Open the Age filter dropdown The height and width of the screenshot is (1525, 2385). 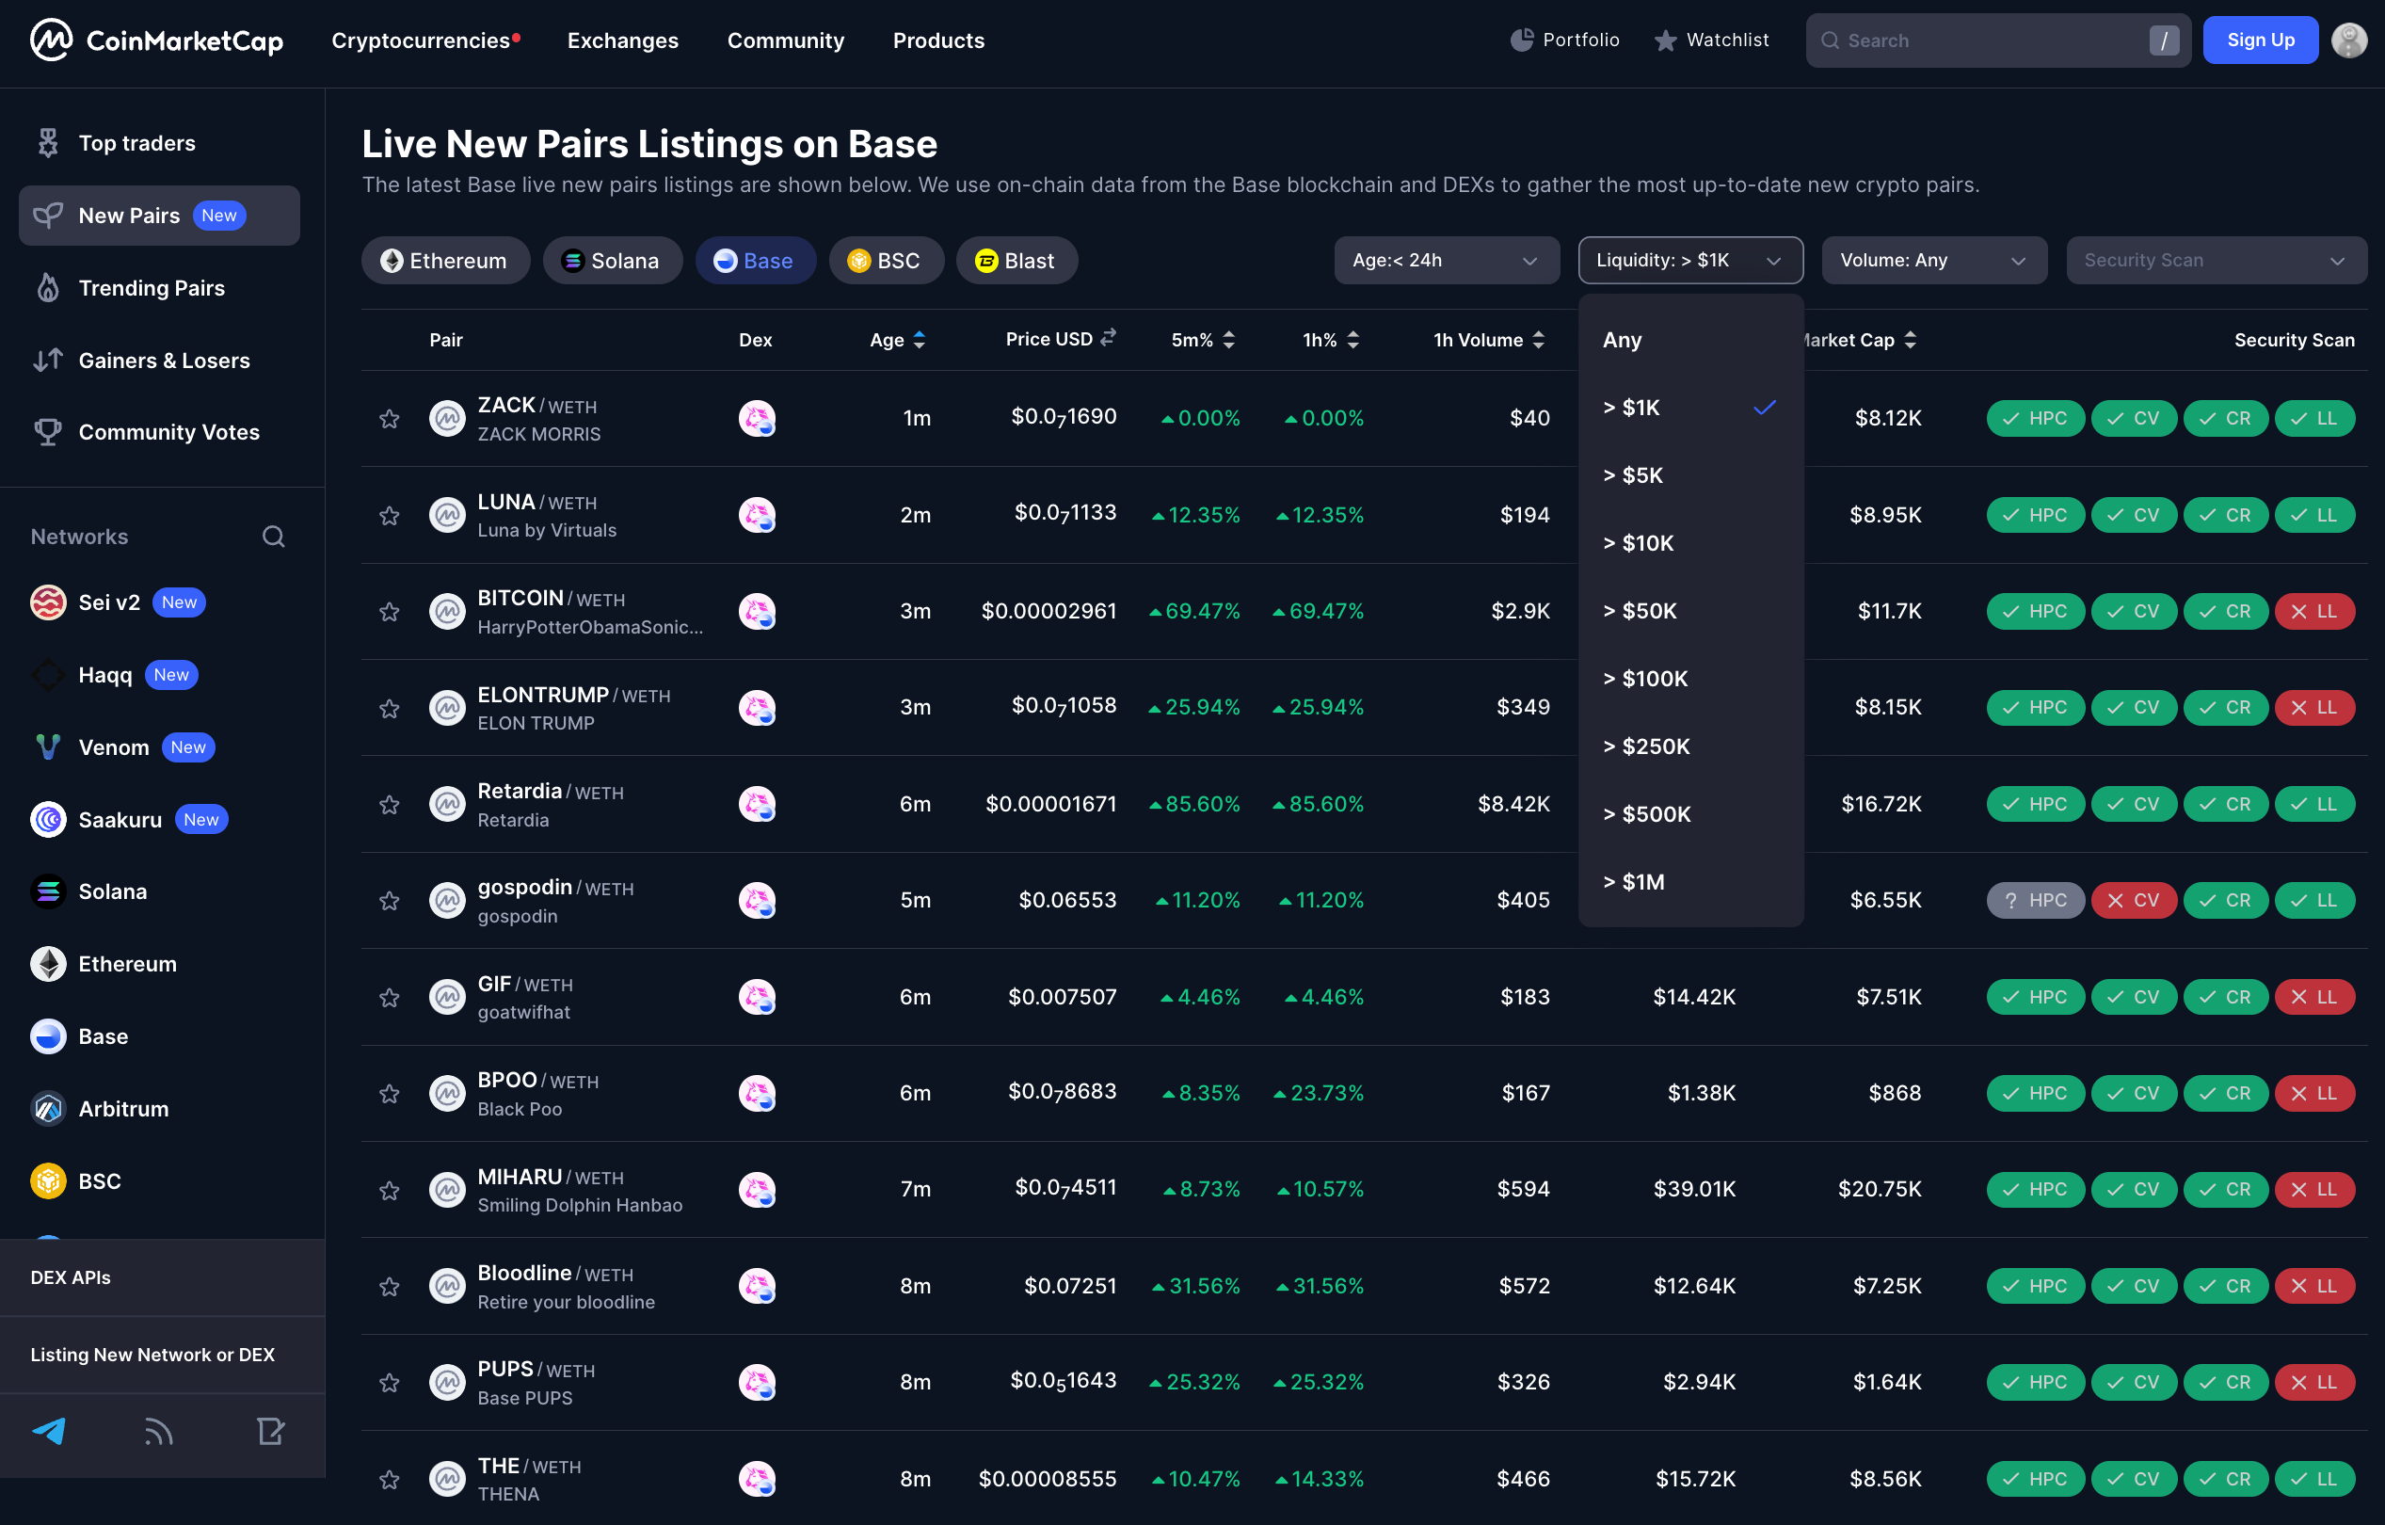(x=1445, y=260)
